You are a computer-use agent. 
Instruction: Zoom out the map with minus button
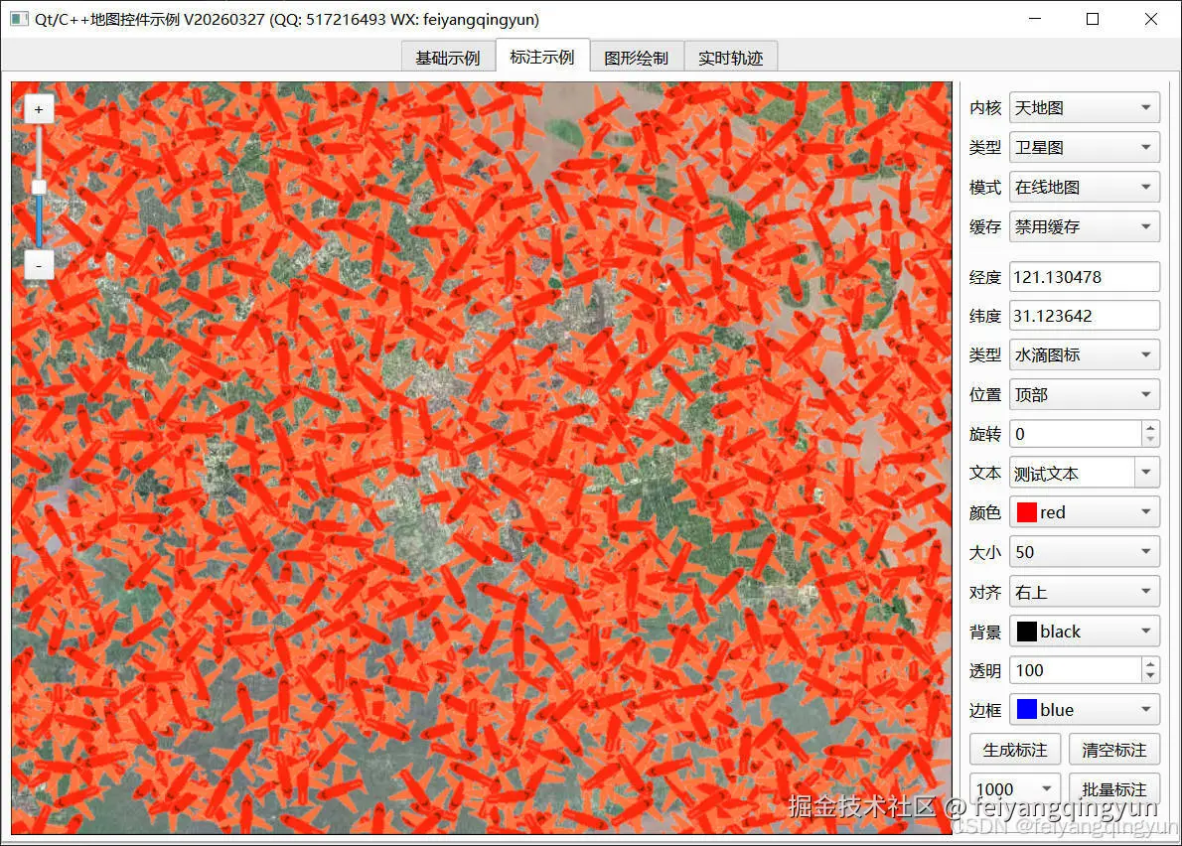(39, 266)
